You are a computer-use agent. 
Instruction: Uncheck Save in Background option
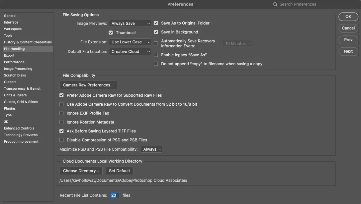156,32
